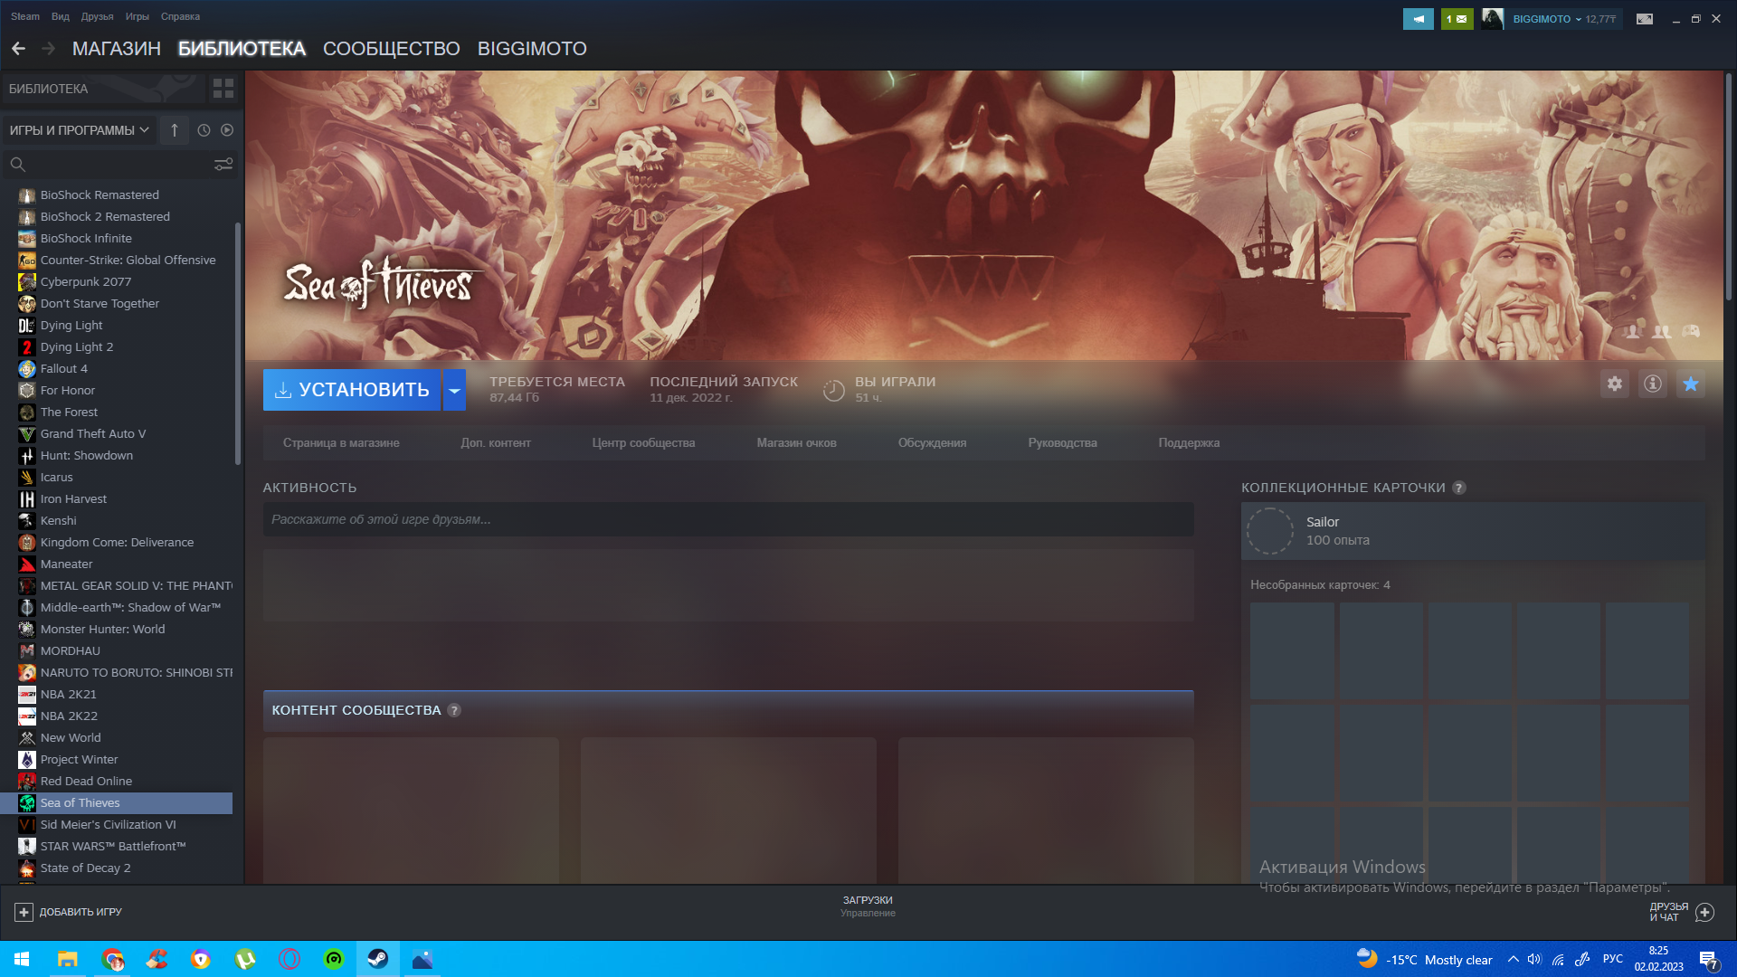The height and width of the screenshot is (977, 1737).
Task: Open the Доп. контент link
Action: pyautogui.click(x=496, y=443)
